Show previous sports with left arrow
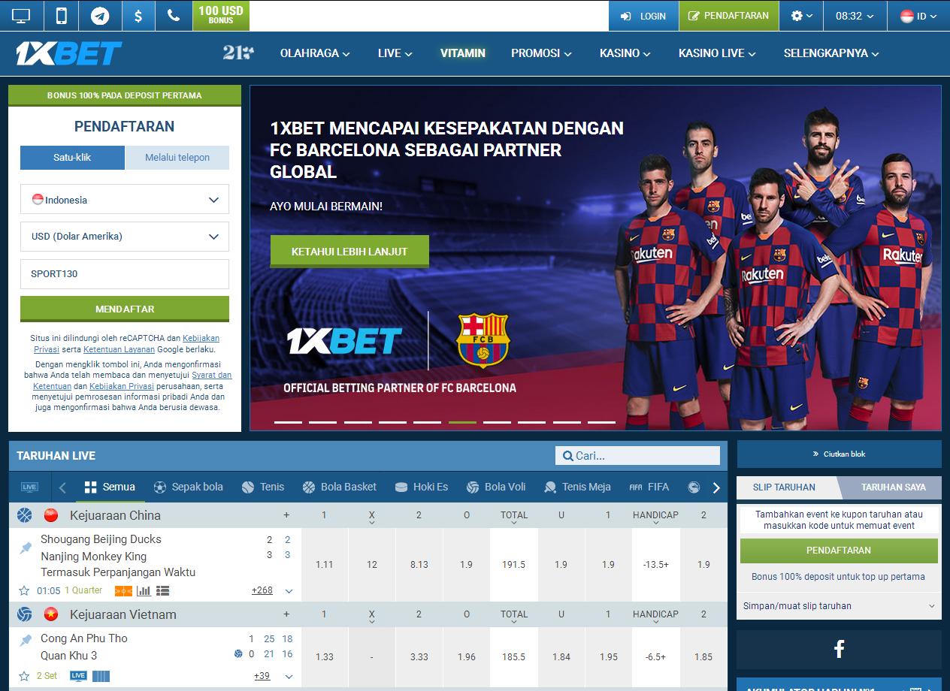950x691 pixels. 62,487
